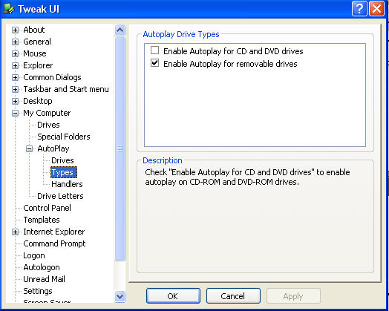This screenshot has width=389, height=311.
Task: Select General in the tree
Action: click(x=37, y=42)
